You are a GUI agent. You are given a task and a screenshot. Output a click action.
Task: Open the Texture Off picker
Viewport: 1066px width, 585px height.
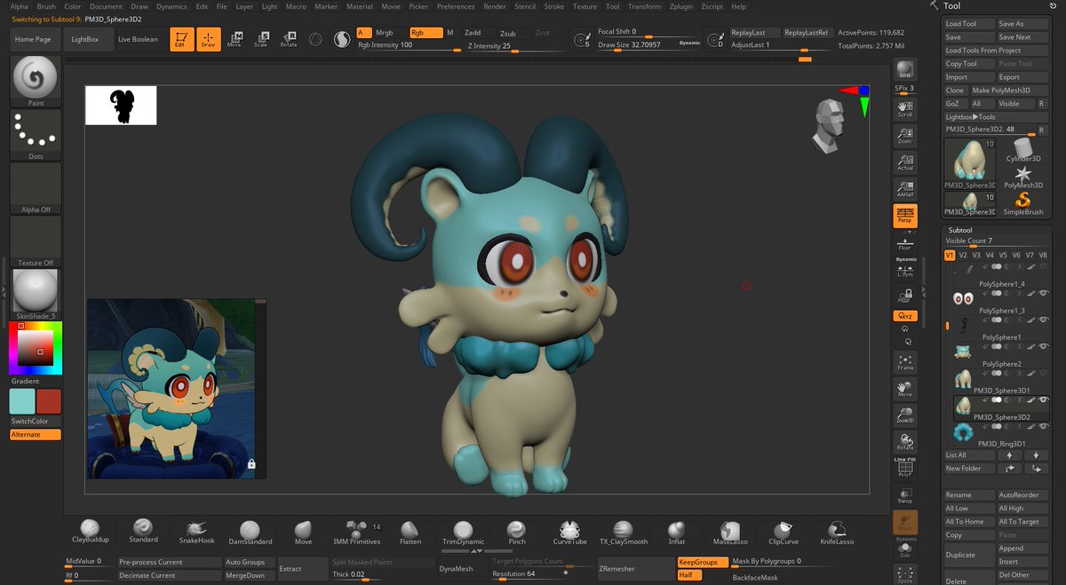pos(36,242)
